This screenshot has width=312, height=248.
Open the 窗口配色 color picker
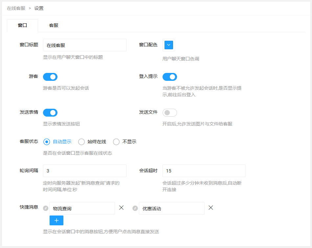(169, 45)
